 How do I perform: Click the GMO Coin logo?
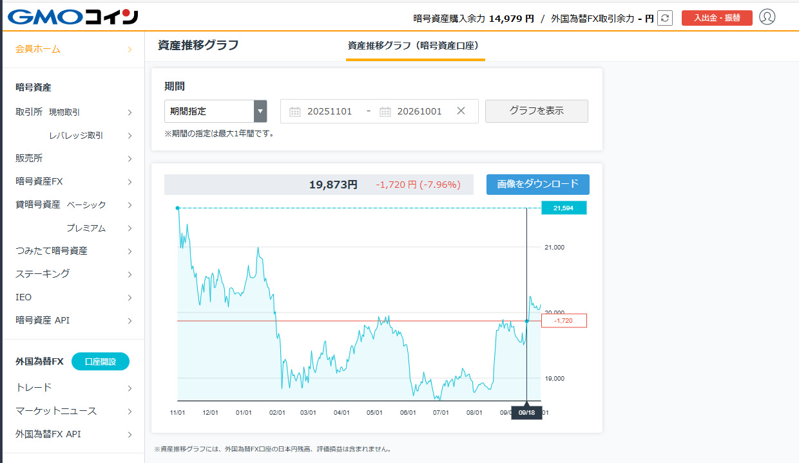pos(74,17)
